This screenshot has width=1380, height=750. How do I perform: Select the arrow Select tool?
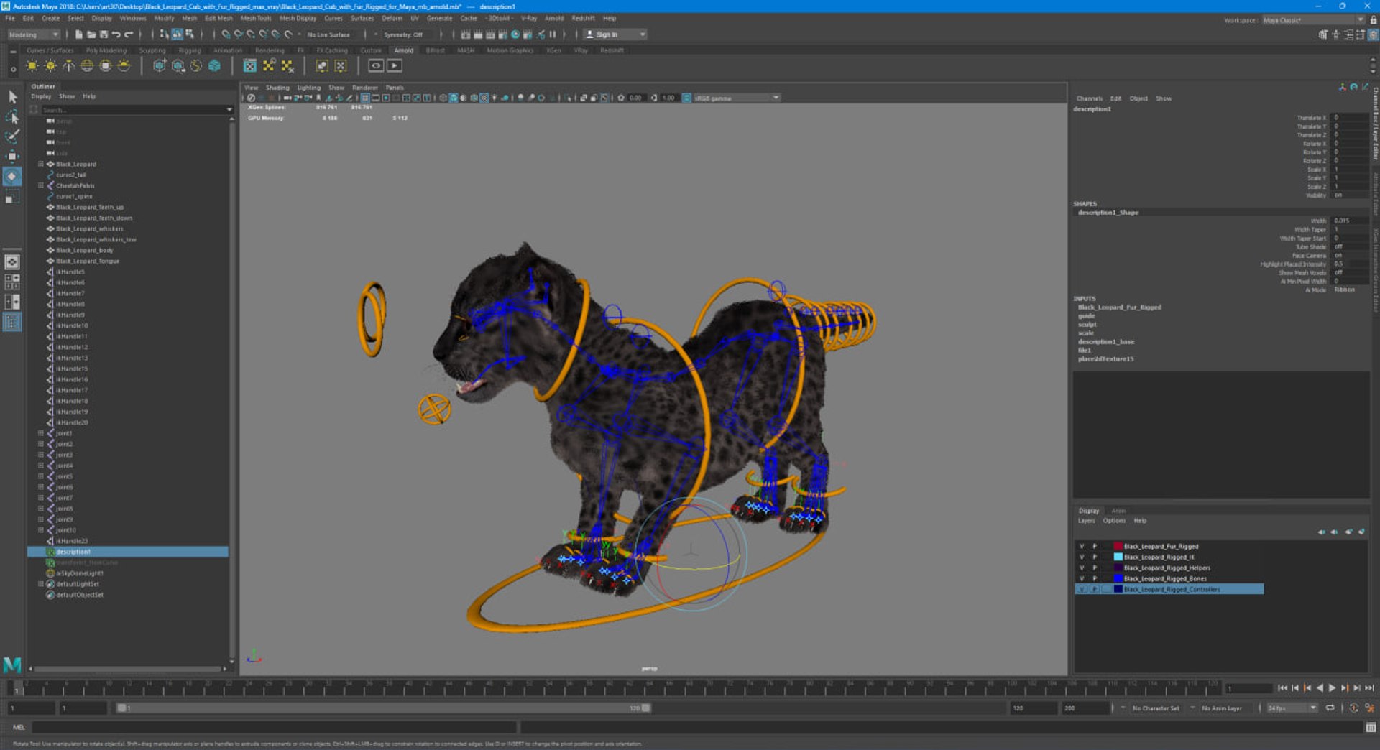[12, 96]
